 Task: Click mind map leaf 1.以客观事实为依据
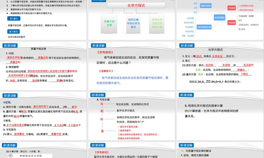(x=246, y=6)
